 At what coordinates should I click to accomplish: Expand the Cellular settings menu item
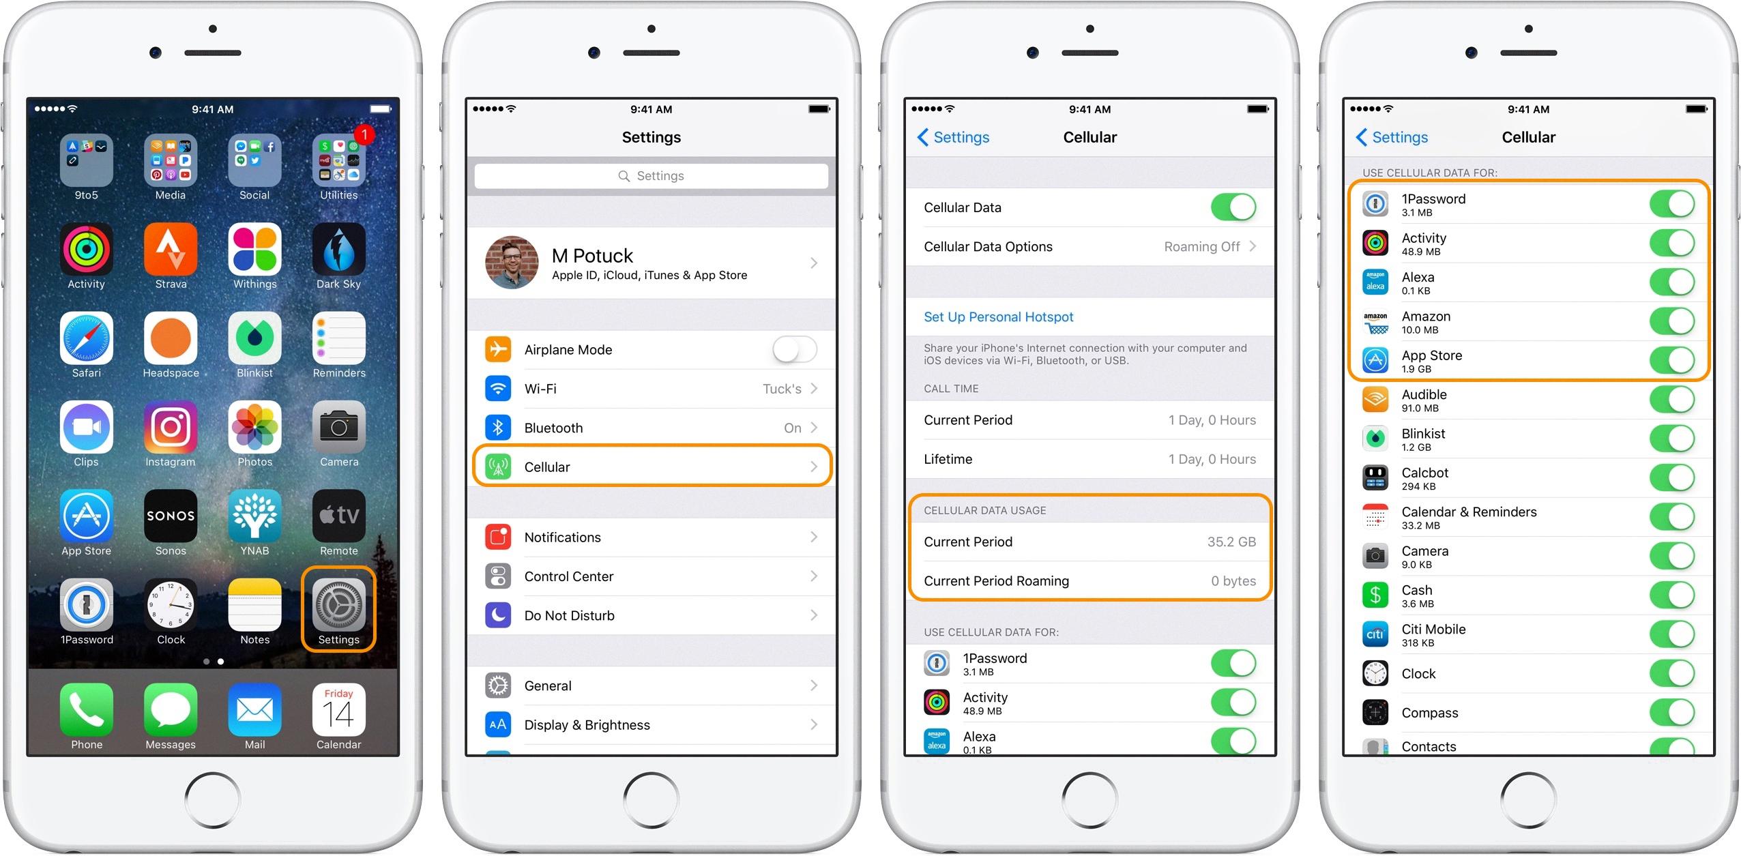click(x=654, y=467)
